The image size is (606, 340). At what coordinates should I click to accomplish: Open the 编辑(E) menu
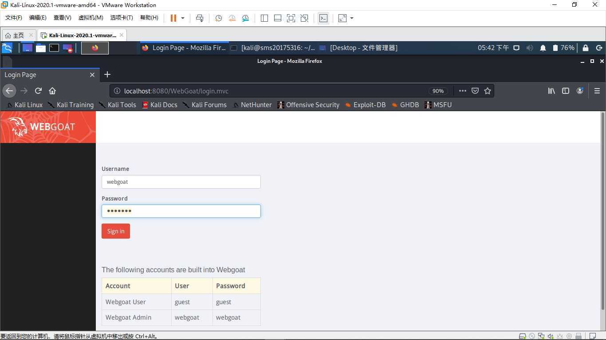click(x=38, y=18)
